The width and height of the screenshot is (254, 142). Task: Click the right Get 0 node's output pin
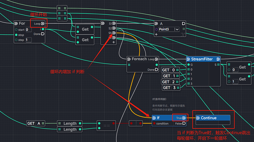click(249, 65)
